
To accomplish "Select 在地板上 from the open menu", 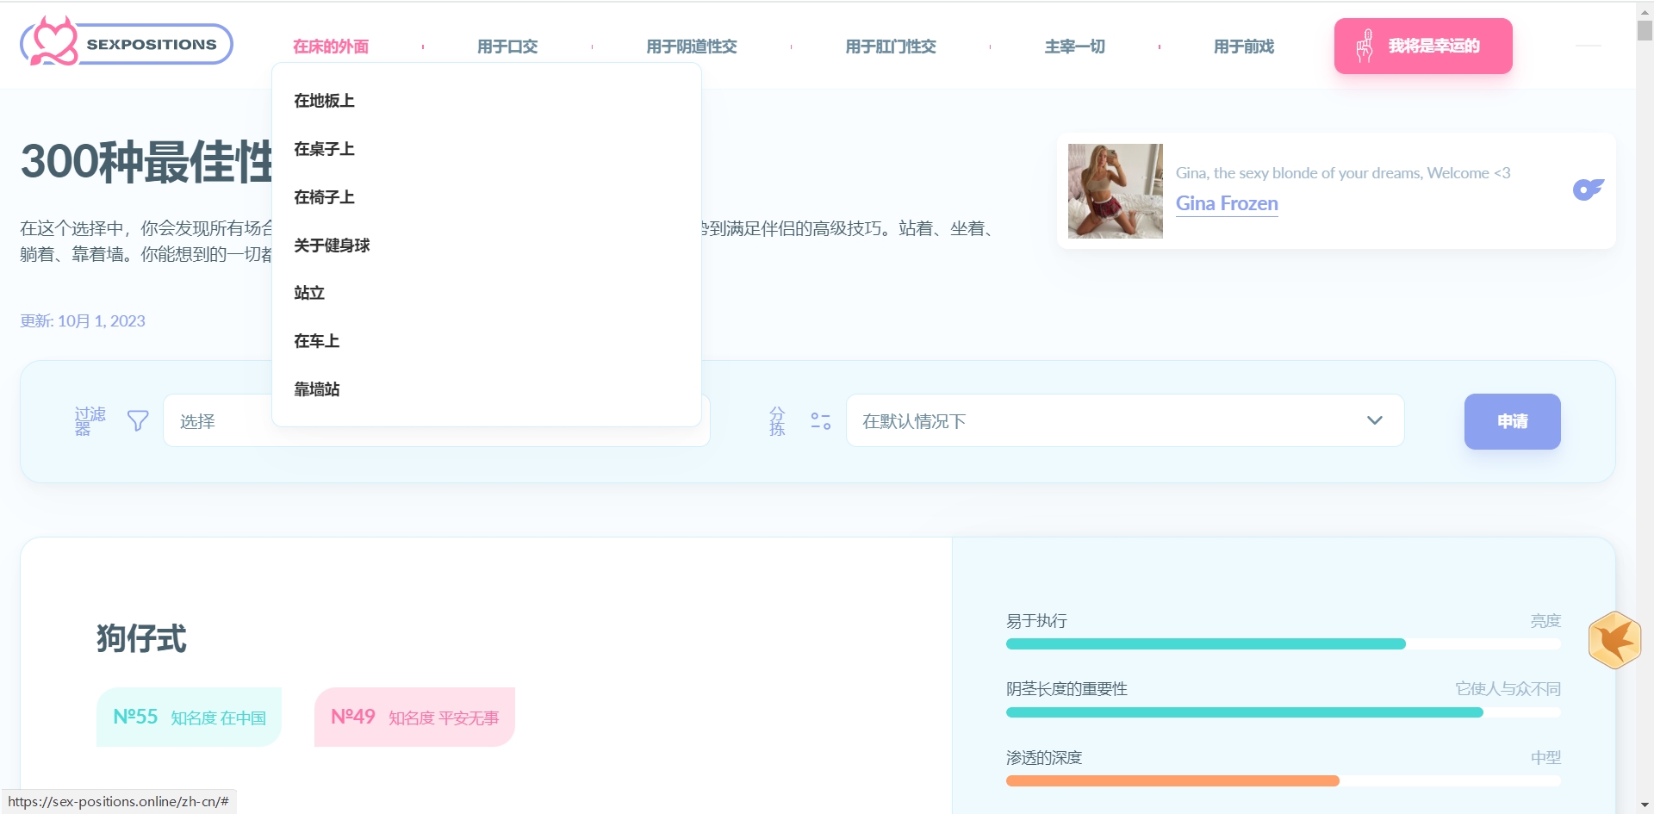I will [324, 101].
